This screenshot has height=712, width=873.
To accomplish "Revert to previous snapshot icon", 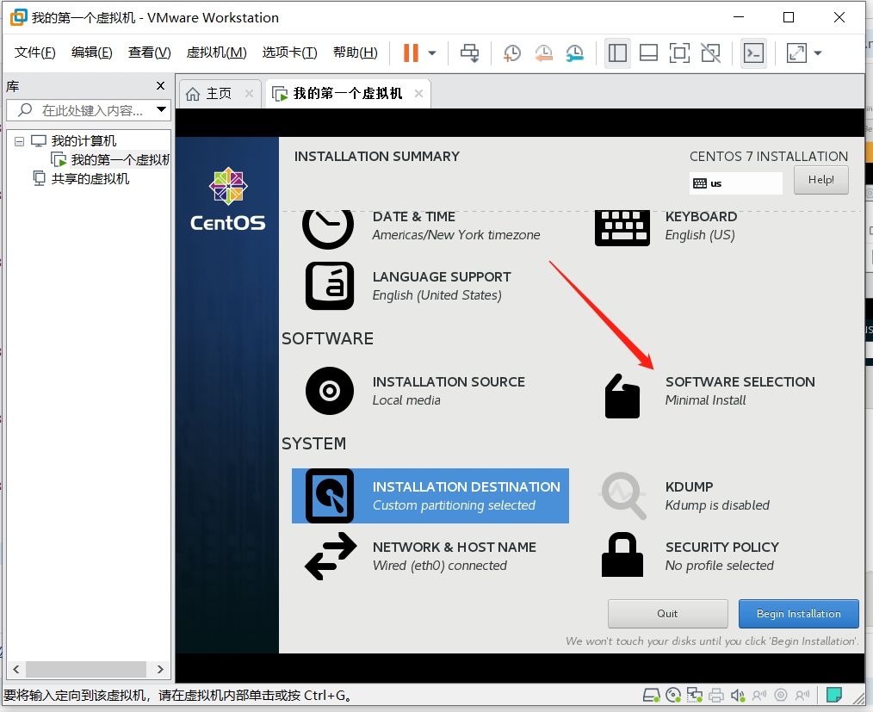I will pyautogui.click(x=543, y=53).
